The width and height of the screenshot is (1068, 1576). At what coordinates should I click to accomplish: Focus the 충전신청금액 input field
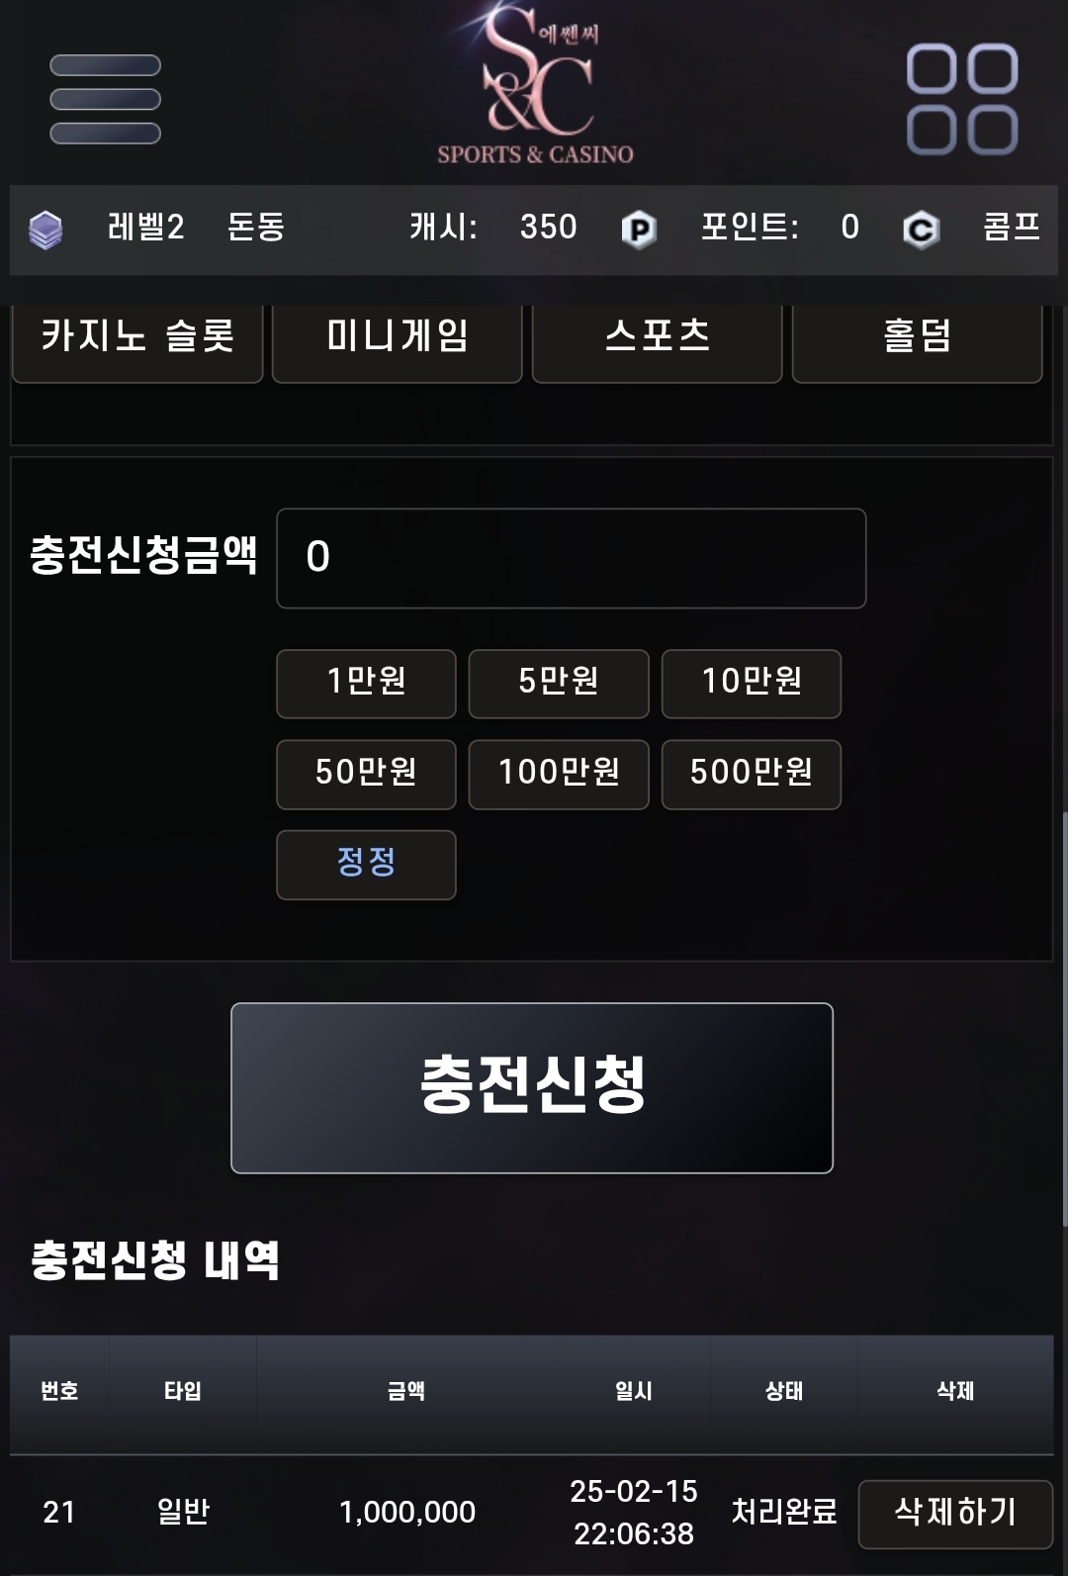[x=572, y=558]
